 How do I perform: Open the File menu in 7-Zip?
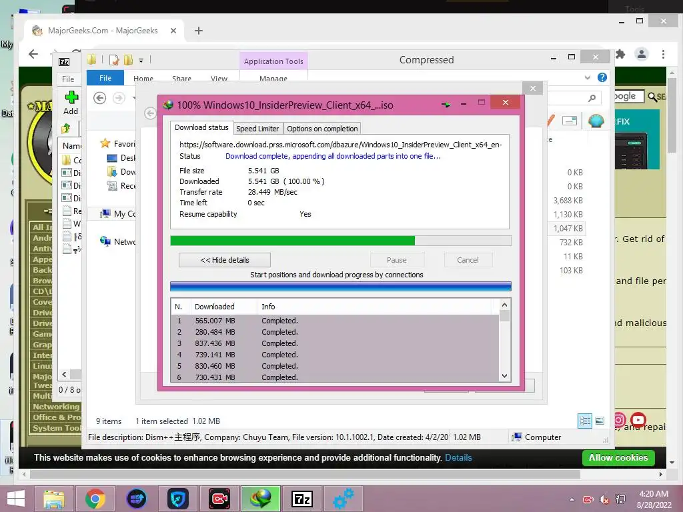point(68,79)
